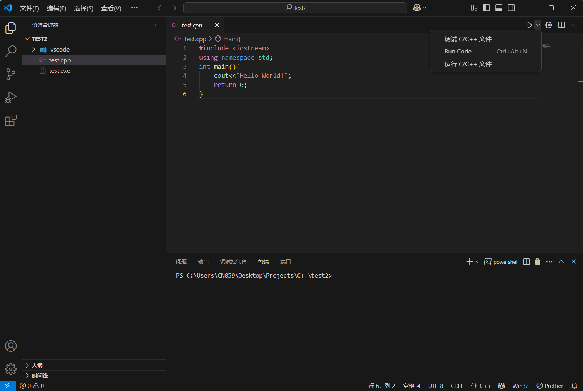Click the CRLF line ending selector

point(457,386)
